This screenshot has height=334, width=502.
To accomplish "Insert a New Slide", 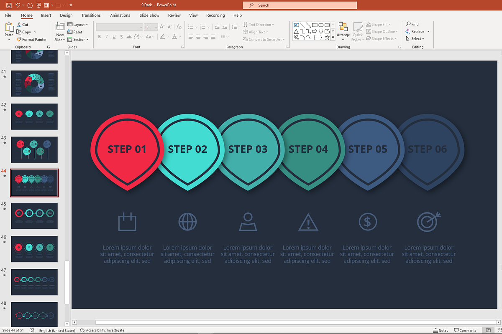I will pyautogui.click(x=60, y=32).
